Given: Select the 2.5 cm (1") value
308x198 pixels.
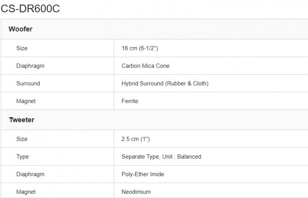Looking at the screenshot, I should click(x=136, y=139).
